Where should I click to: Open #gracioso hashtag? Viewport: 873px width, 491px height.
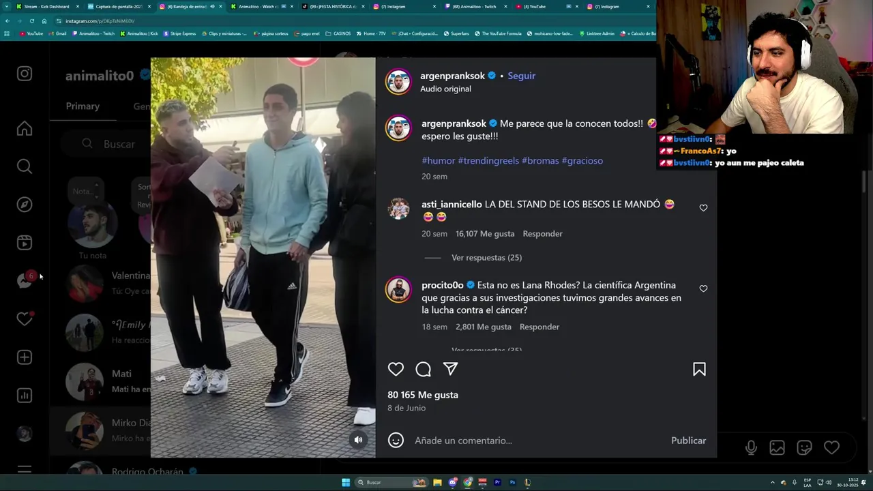pos(582,161)
